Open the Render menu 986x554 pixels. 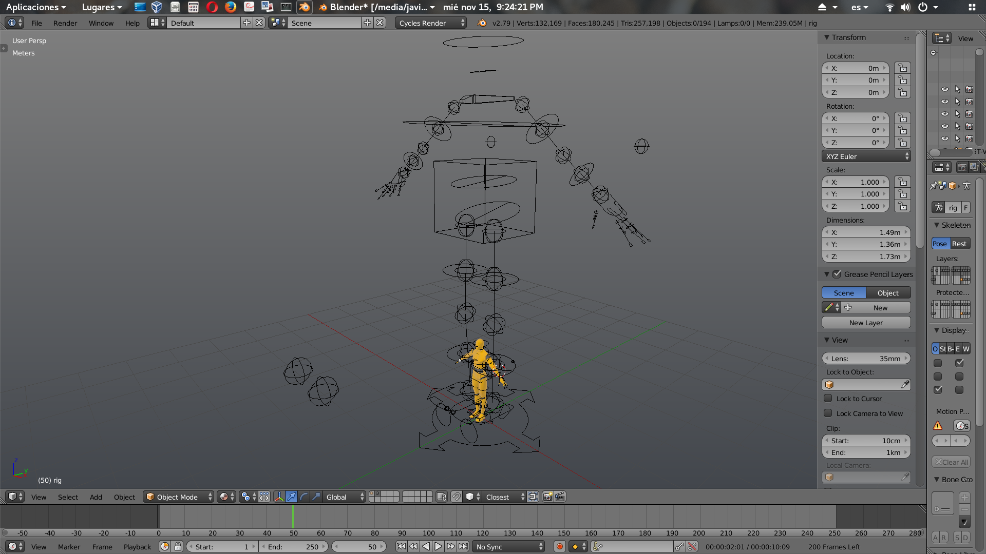point(65,23)
